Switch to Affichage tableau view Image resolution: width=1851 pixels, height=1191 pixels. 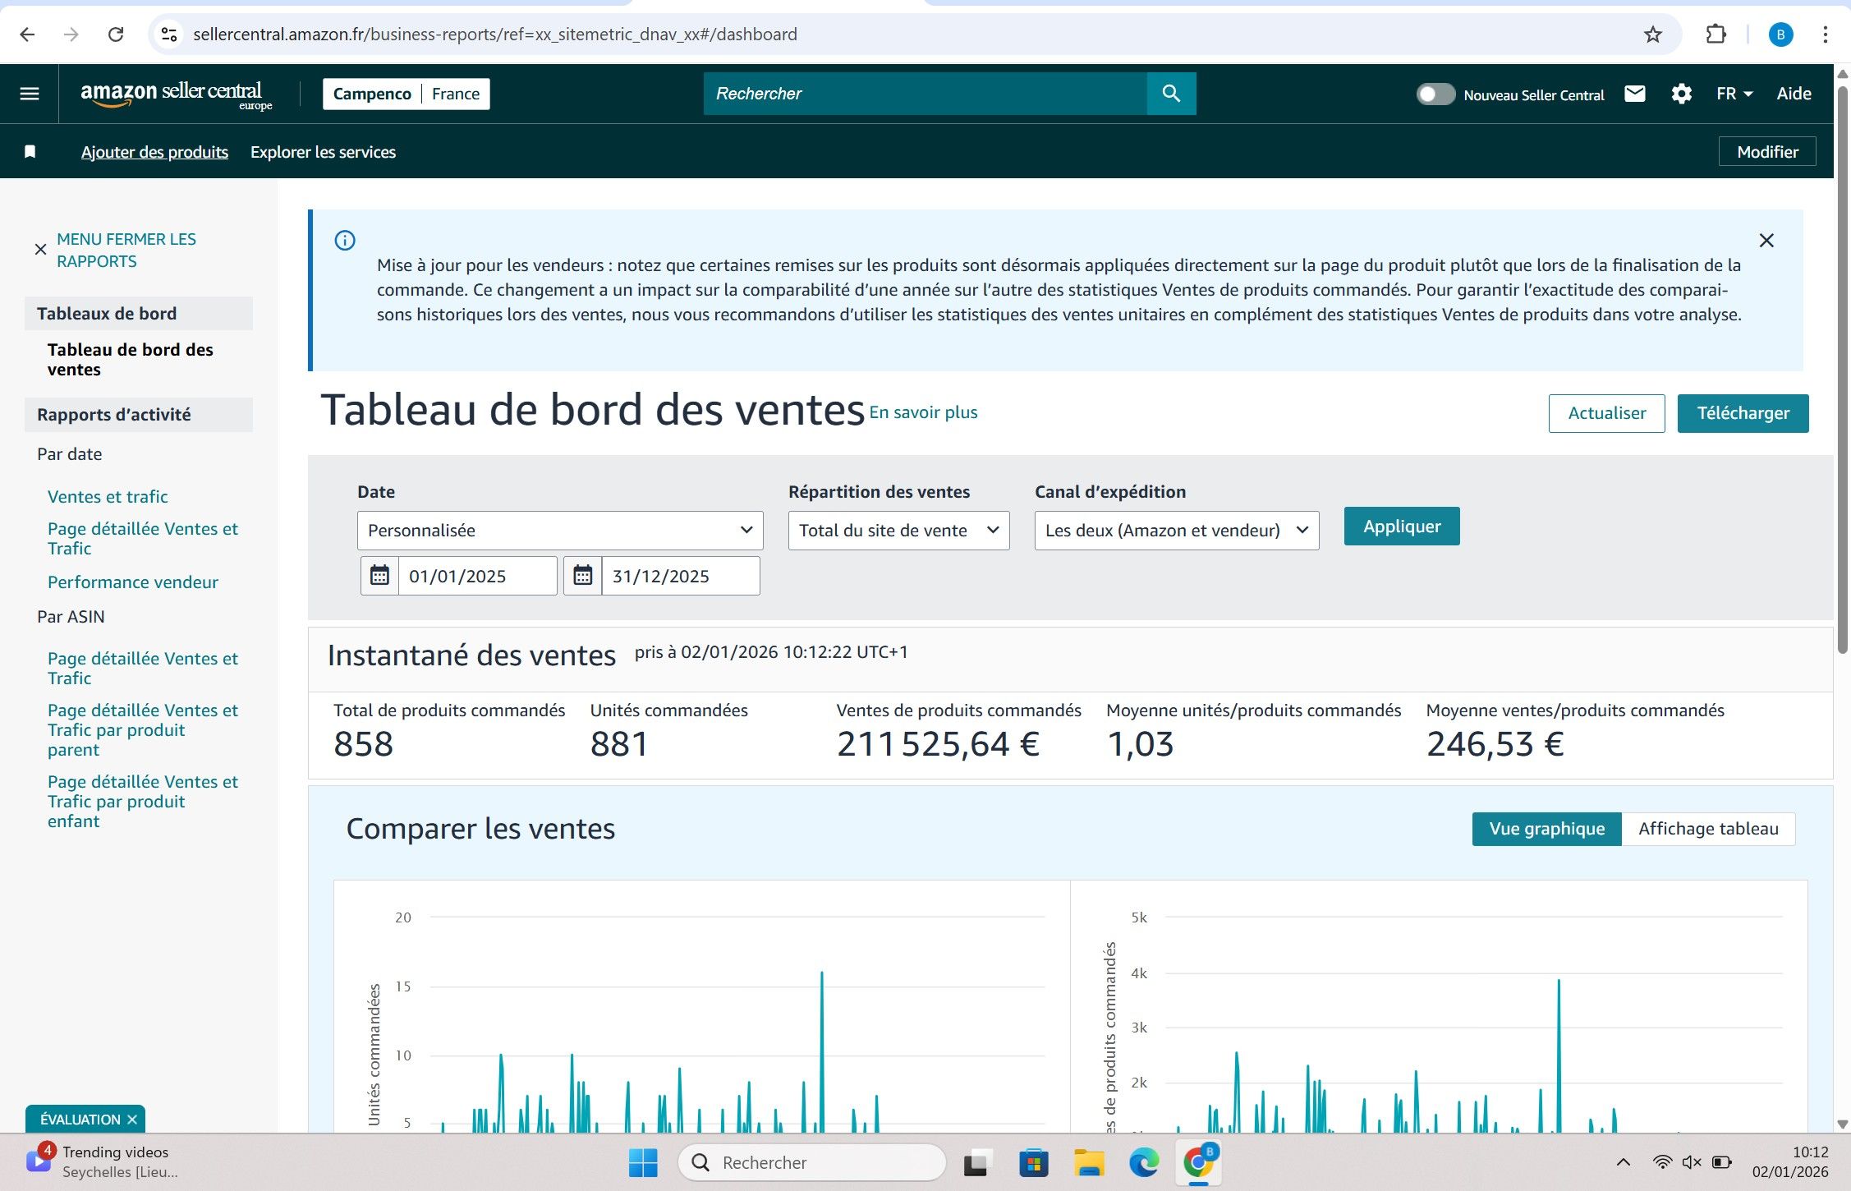(1707, 829)
